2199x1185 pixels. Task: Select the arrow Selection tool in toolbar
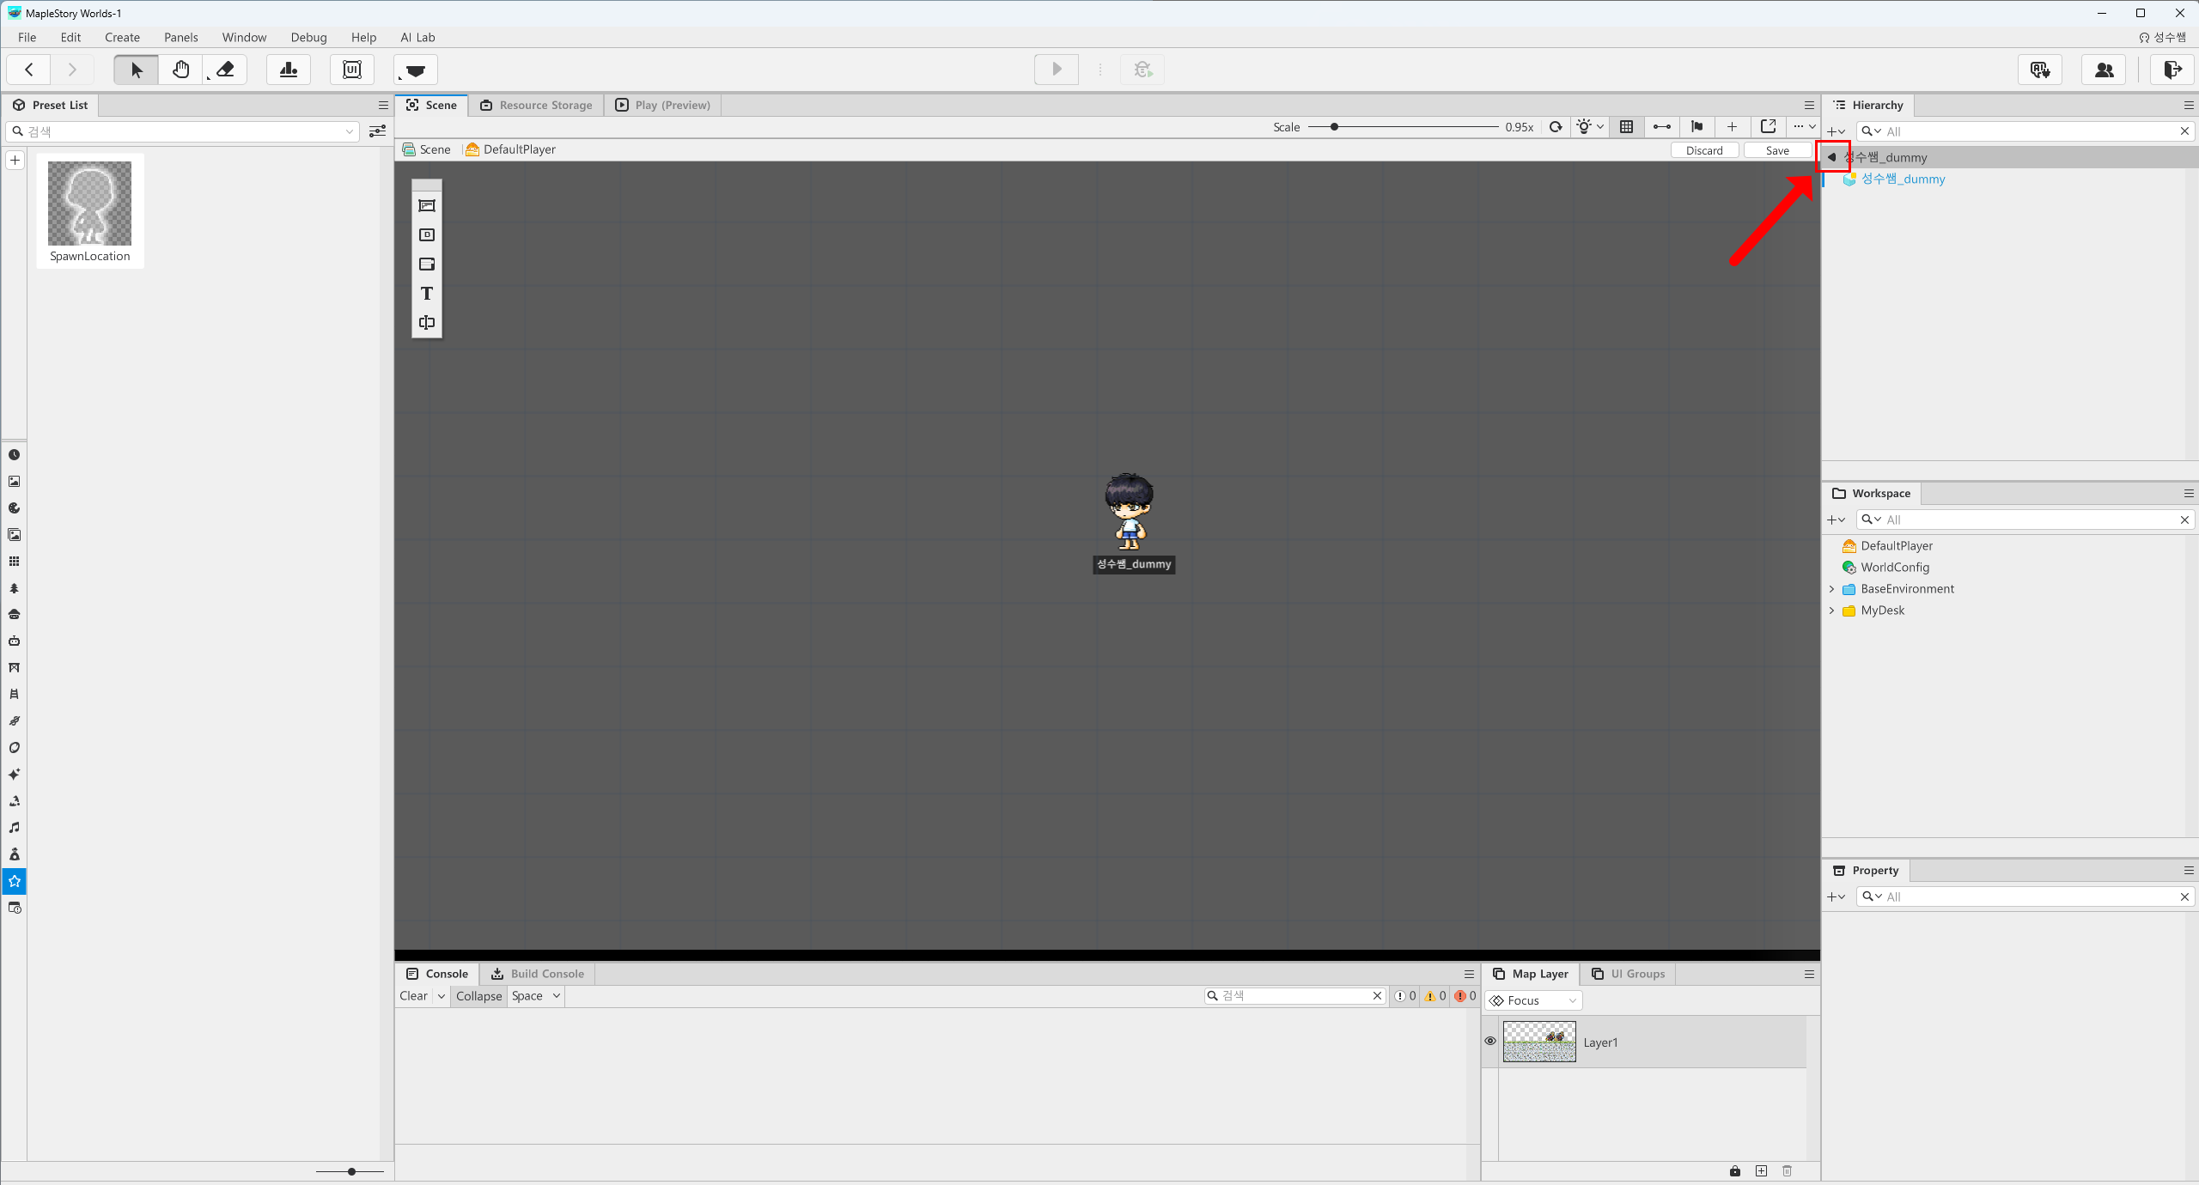pos(136,70)
